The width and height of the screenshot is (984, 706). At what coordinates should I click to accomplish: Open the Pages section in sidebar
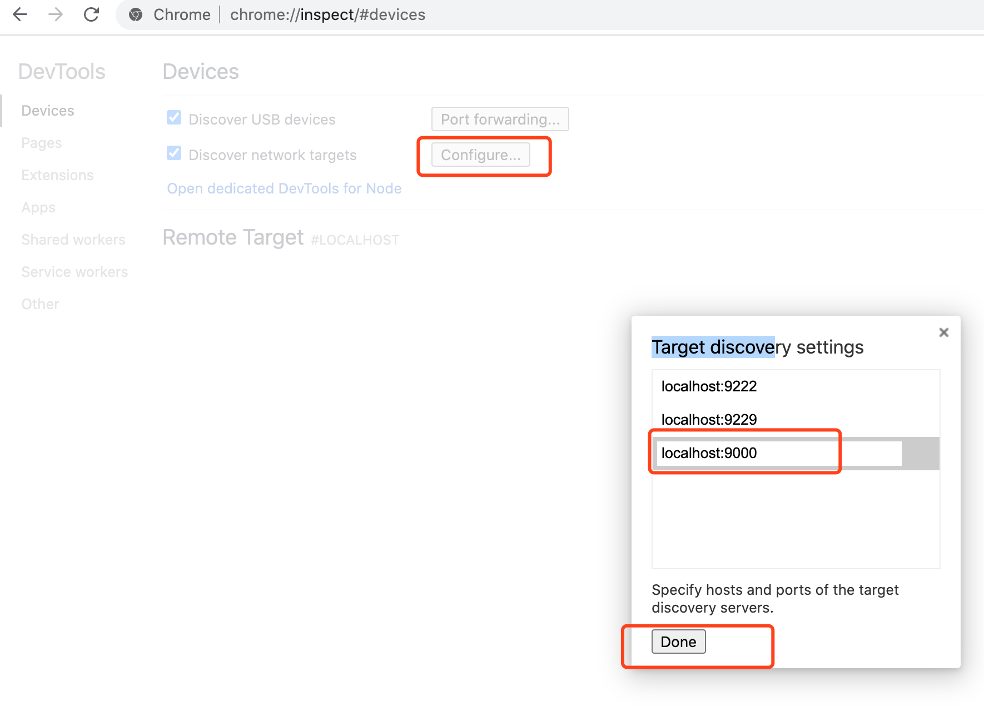point(41,143)
